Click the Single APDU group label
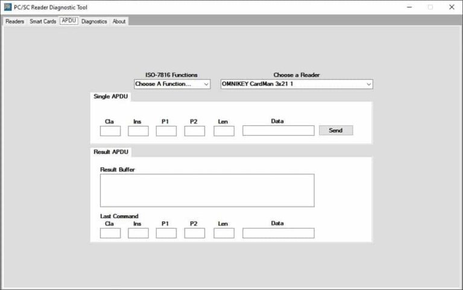This screenshot has width=463, height=290. (x=111, y=96)
